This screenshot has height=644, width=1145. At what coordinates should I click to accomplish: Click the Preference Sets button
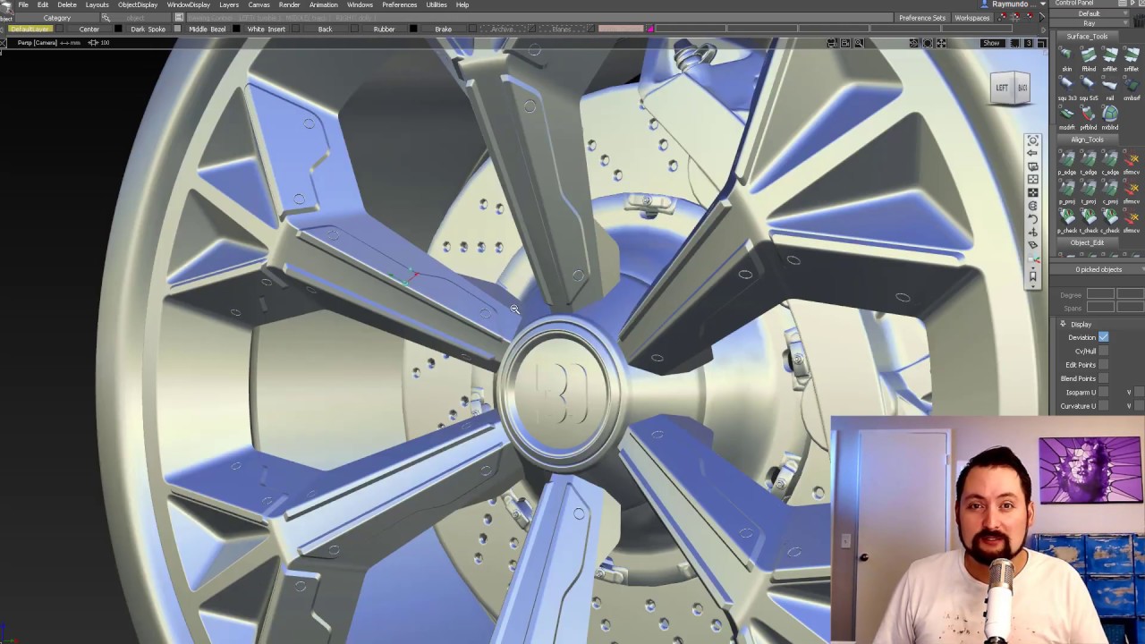pyautogui.click(x=922, y=18)
